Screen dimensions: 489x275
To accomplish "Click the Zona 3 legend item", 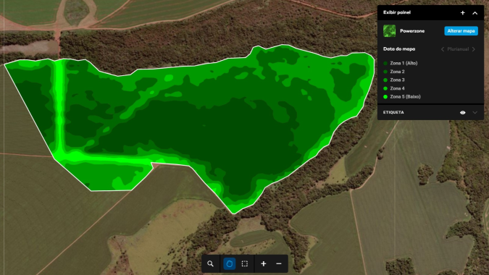I will [x=394, y=80].
